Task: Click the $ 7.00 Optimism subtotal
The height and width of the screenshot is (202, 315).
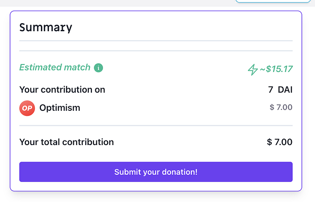Action: [281, 107]
